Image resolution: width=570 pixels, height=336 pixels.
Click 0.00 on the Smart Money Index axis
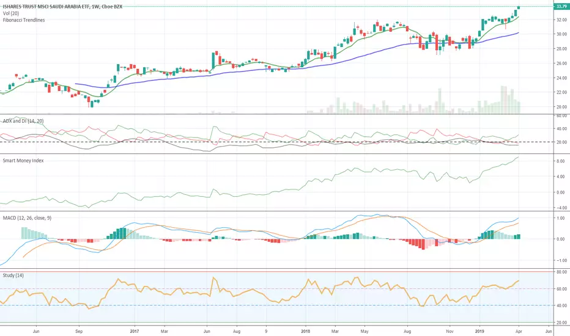point(561,192)
